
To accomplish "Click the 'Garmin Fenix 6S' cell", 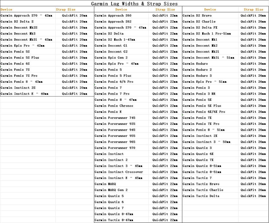I will (x=28, y=64).
